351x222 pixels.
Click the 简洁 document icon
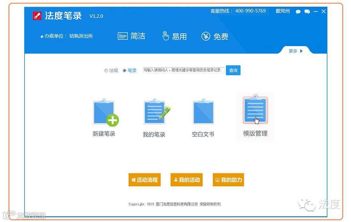click(123, 36)
